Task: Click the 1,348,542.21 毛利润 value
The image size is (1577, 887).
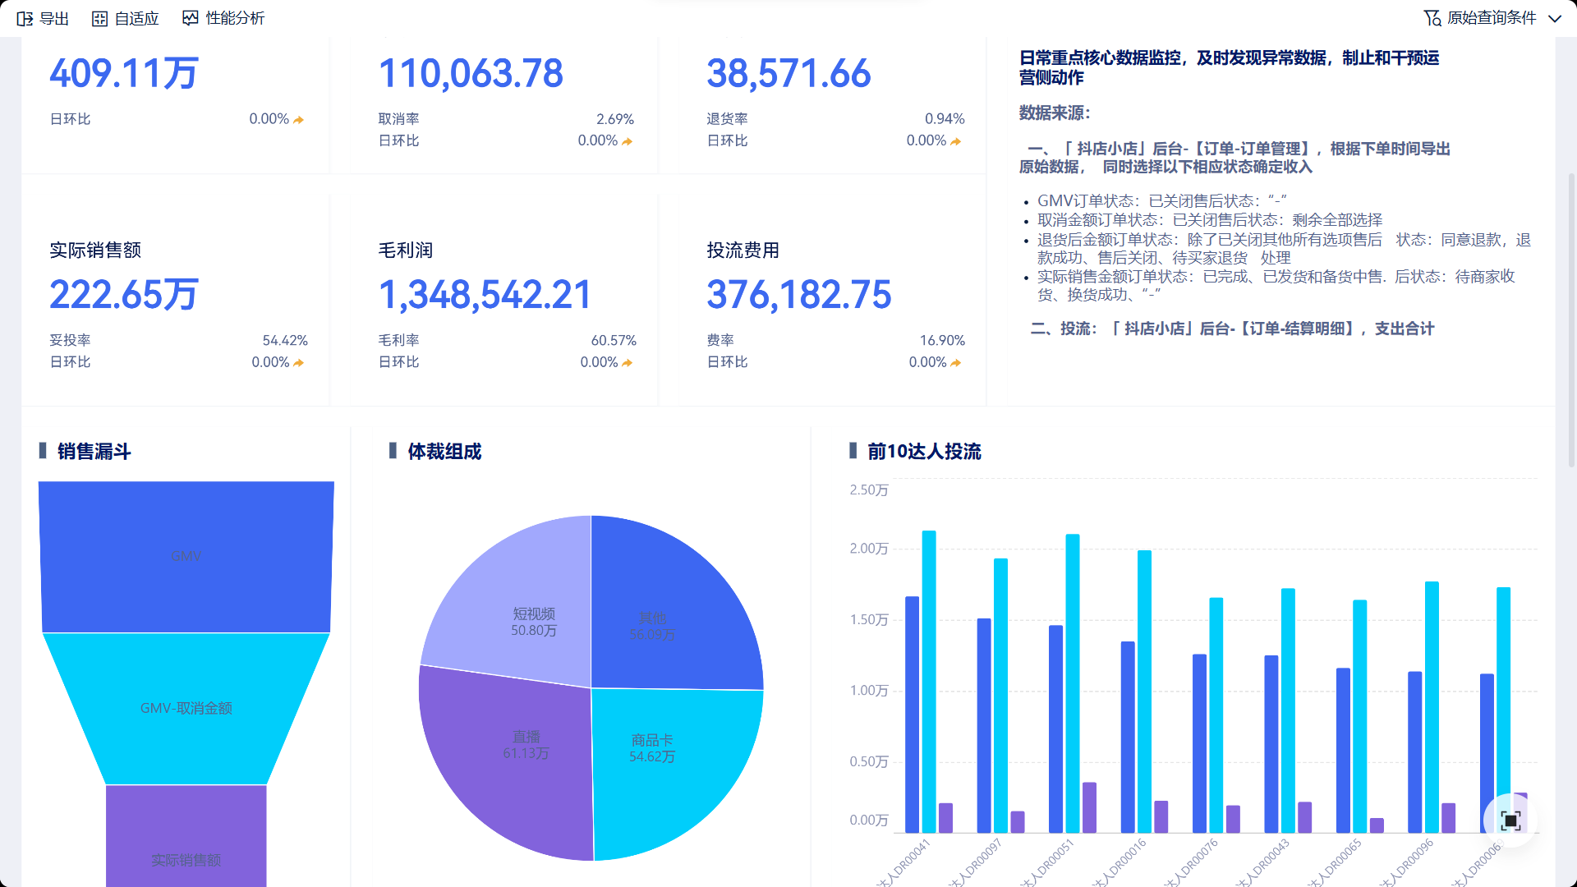Action: click(x=485, y=294)
